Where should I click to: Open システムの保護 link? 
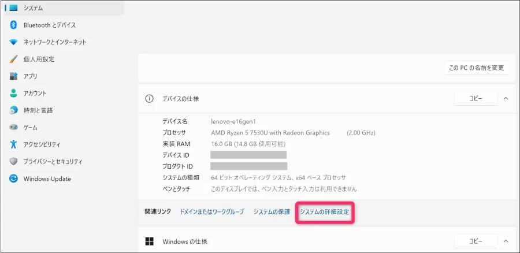[272, 211]
